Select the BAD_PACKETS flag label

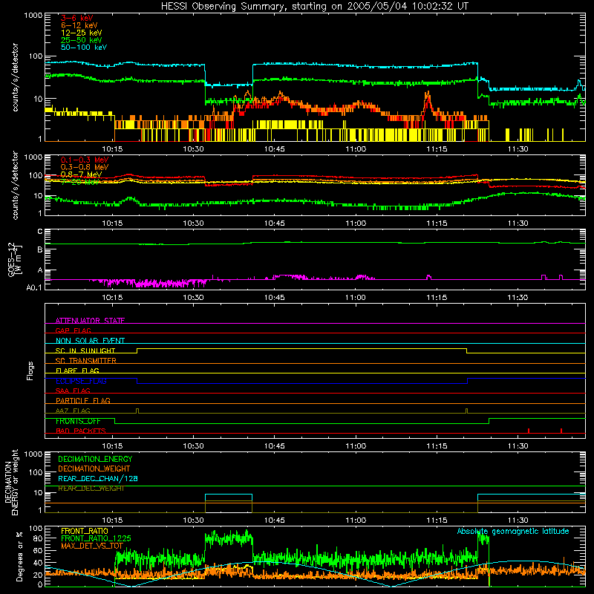(x=81, y=431)
